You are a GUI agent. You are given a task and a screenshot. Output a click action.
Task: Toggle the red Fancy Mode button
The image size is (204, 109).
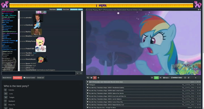(18, 78)
